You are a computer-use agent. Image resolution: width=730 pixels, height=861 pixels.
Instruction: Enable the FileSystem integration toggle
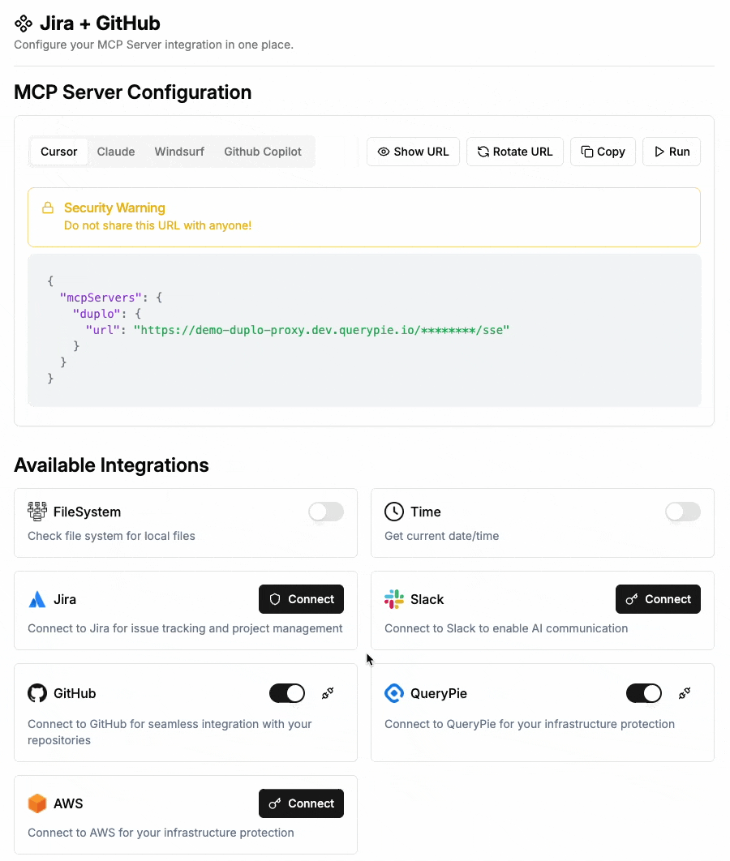[325, 512]
